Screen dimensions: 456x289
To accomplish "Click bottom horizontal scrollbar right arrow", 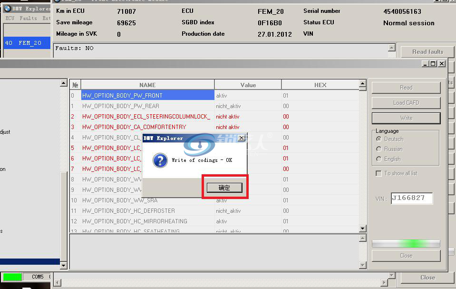I will click(x=385, y=283).
